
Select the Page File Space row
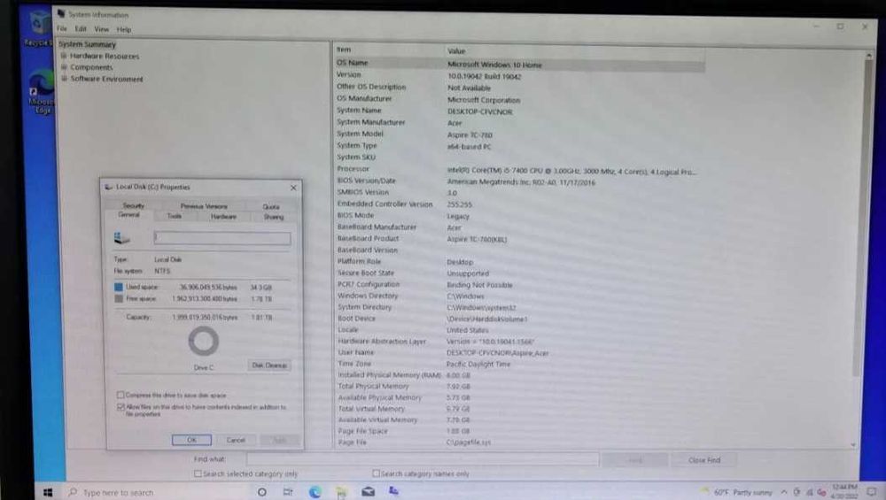(520, 431)
